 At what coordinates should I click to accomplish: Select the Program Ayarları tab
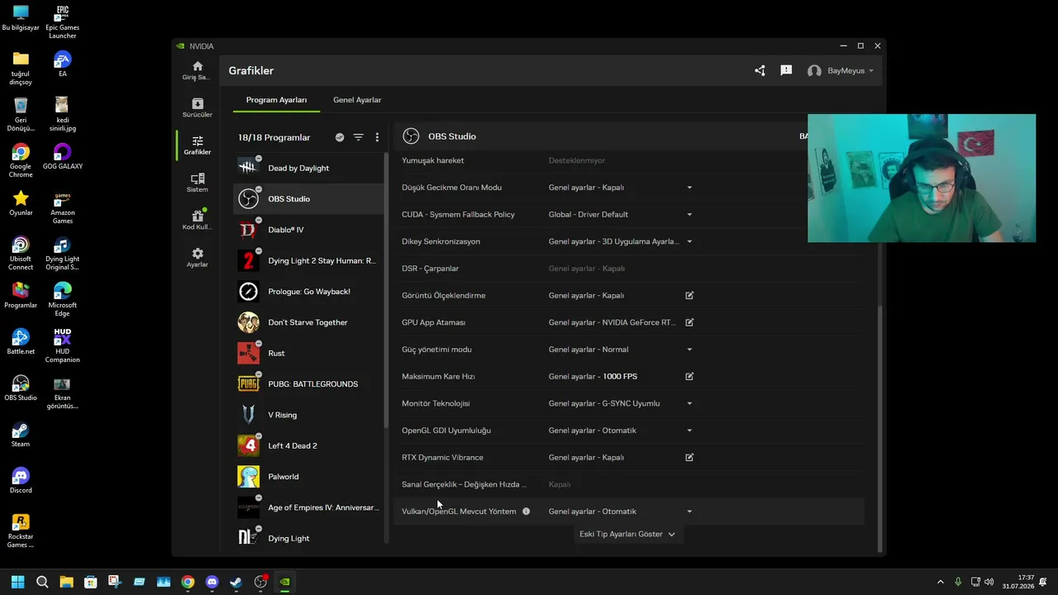(276, 100)
